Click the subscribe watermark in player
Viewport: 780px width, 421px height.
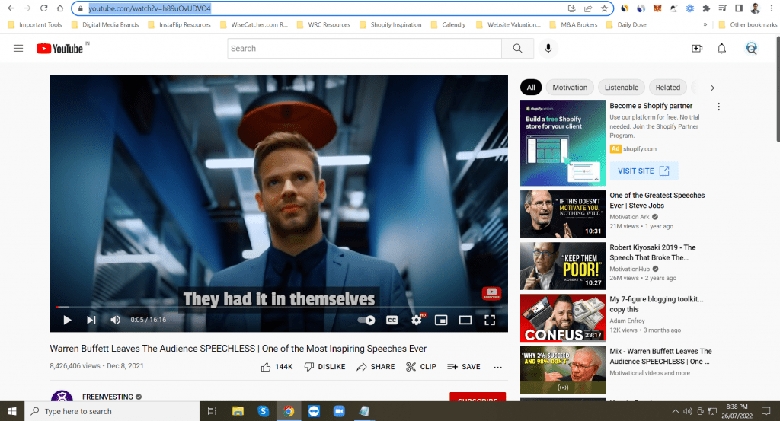(x=491, y=293)
